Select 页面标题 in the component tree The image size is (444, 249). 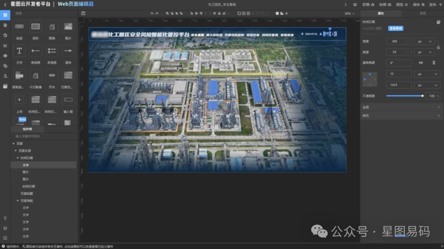pos(27,194)
